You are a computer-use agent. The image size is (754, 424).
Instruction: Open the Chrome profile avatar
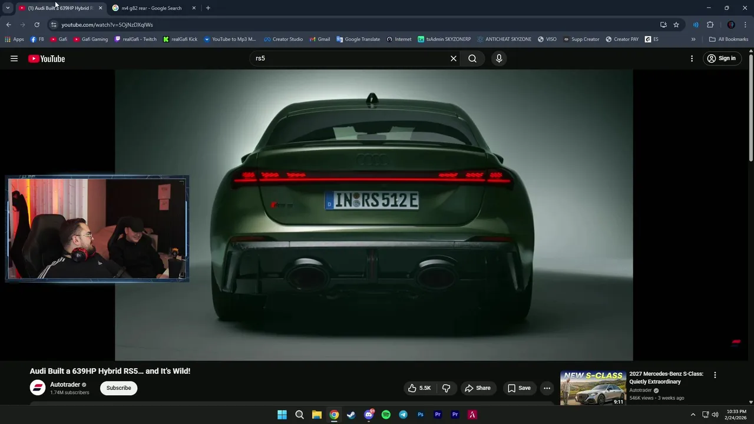[x=731, y=25]
